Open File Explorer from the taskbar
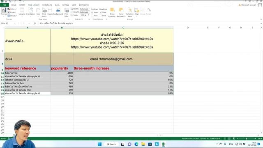Screen dimensions: 263x148 coord(143,144)
